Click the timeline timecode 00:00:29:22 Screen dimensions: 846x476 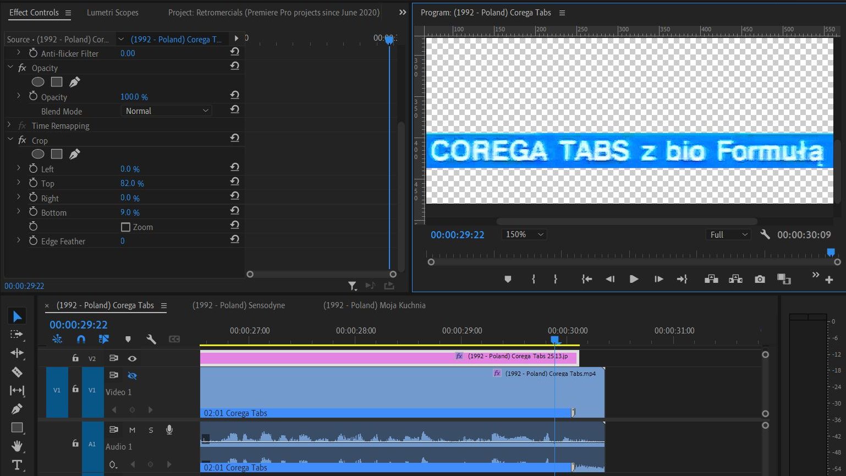pos(79,325)
